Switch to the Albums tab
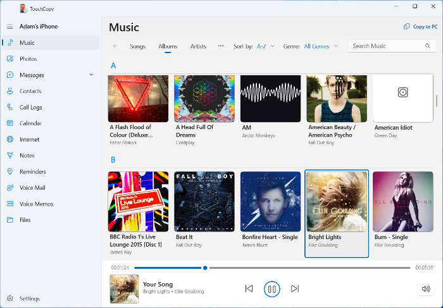The height and width of the screenshot is (308, 443). tap(168, 47)
